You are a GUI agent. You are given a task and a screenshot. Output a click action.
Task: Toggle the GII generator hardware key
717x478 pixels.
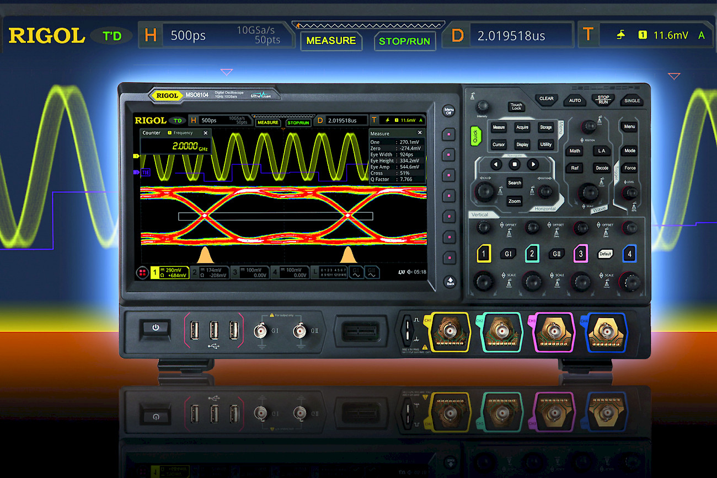pyautogui.click(x=556, y=254)
